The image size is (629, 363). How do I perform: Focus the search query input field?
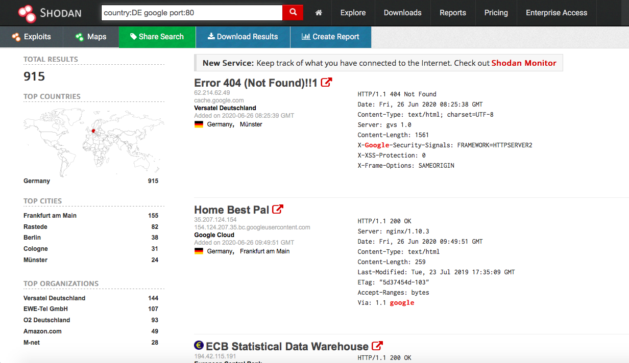coord(192,13)
